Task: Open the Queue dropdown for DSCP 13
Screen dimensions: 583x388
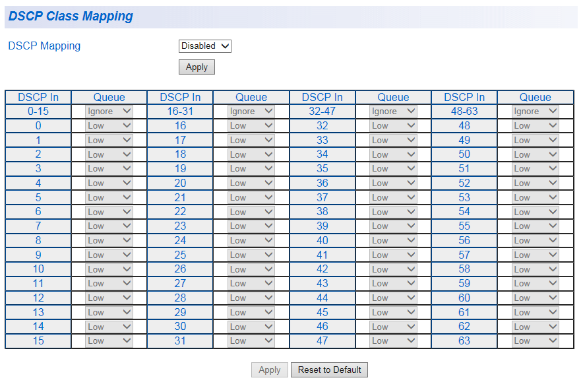Action: [109, 313]
